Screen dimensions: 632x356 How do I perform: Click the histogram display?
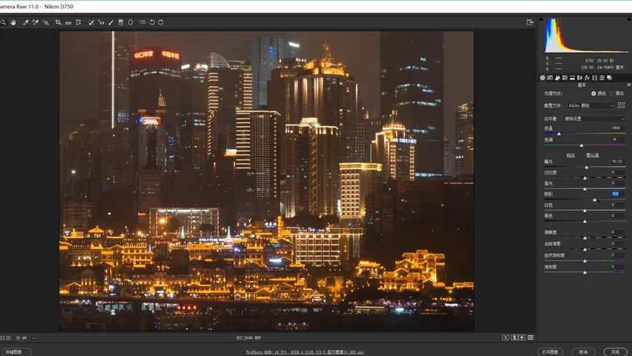click(x=587, y=36)
